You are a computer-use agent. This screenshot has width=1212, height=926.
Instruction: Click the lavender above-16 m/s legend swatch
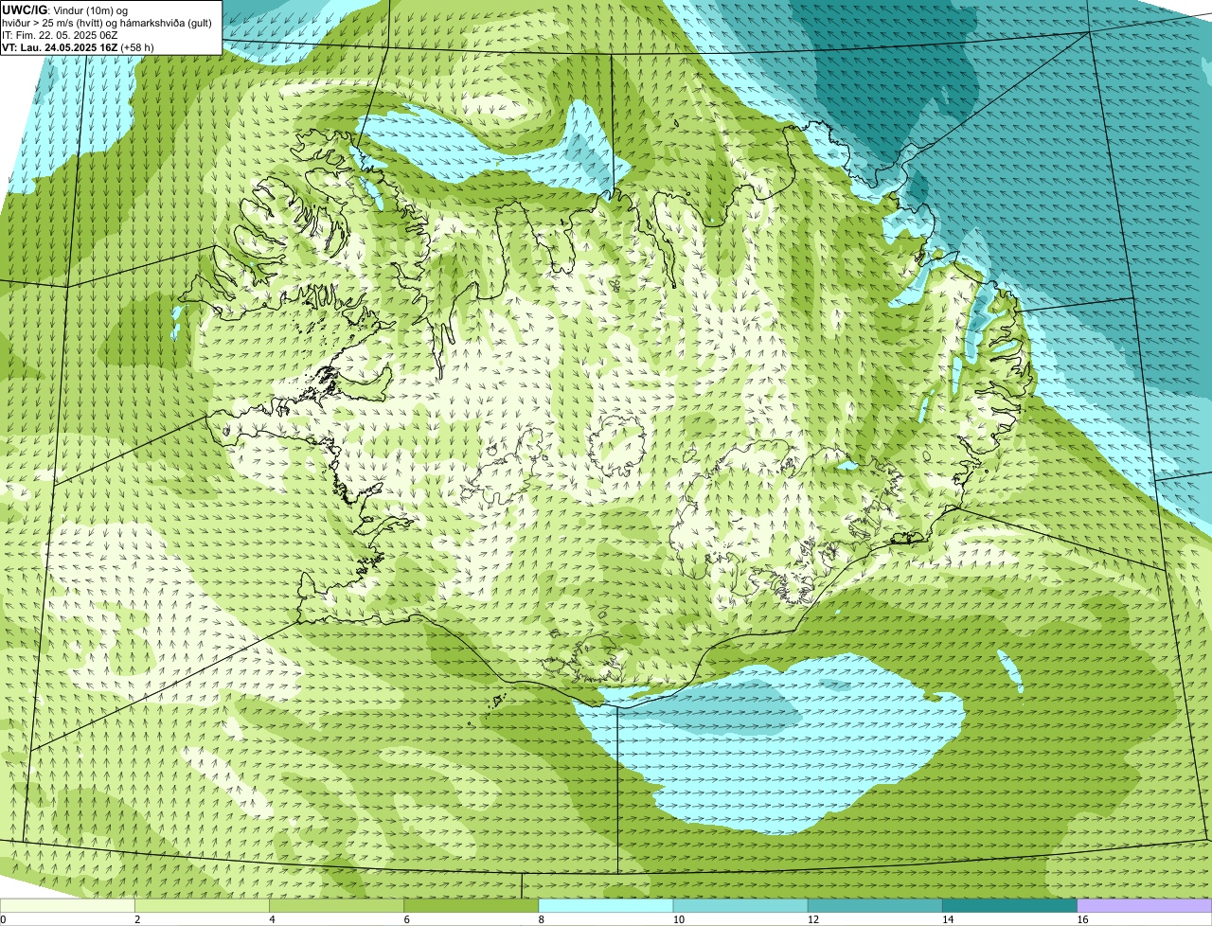1145,905
